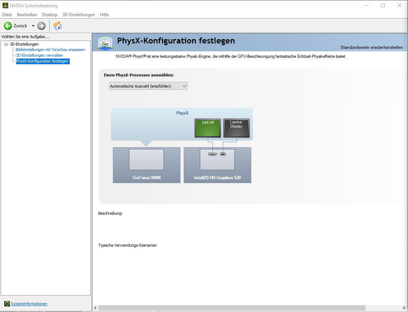Select Bildeinstellungen mit Vorschau anpassen

coord(50,50)
